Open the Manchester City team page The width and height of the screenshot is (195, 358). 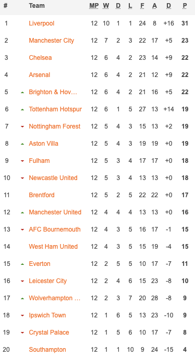tap(51, 41)
